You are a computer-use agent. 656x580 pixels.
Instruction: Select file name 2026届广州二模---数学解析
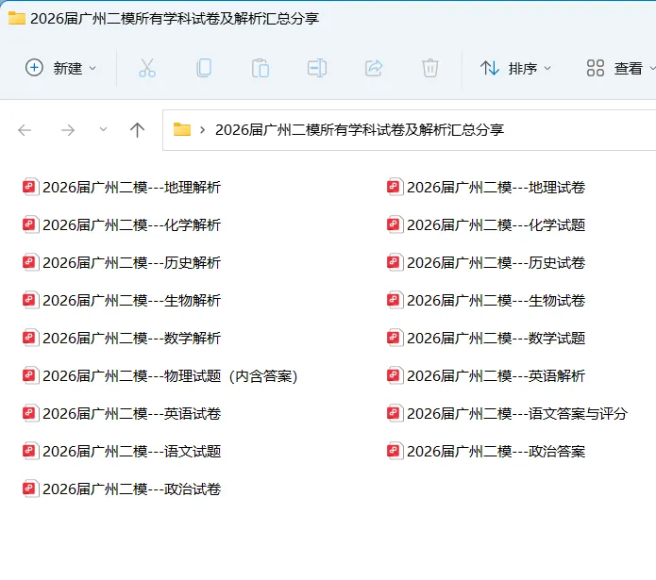[132, 338]
